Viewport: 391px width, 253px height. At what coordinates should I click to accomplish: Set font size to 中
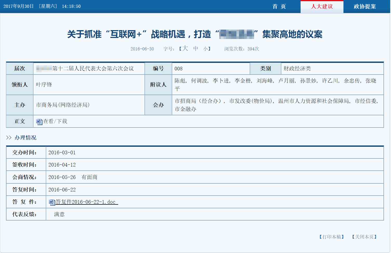(196, 49)
